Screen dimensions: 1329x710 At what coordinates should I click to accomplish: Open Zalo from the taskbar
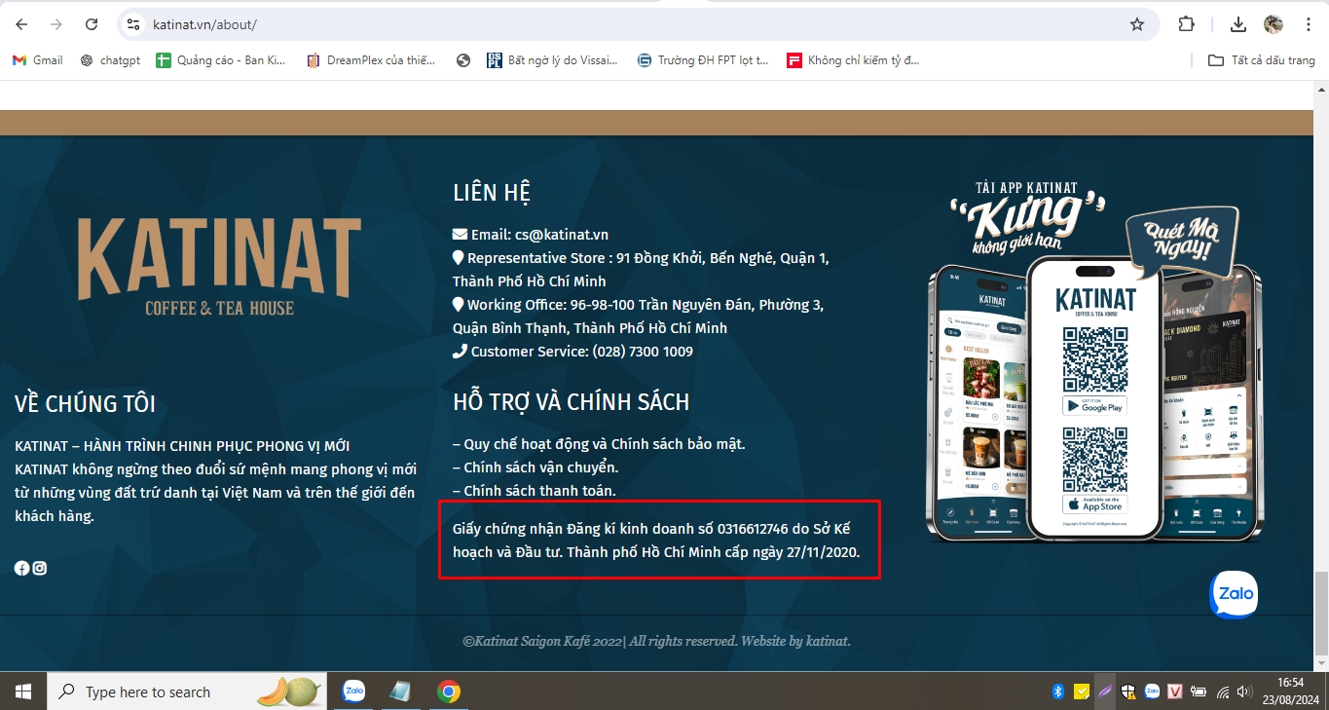(352, 691)
